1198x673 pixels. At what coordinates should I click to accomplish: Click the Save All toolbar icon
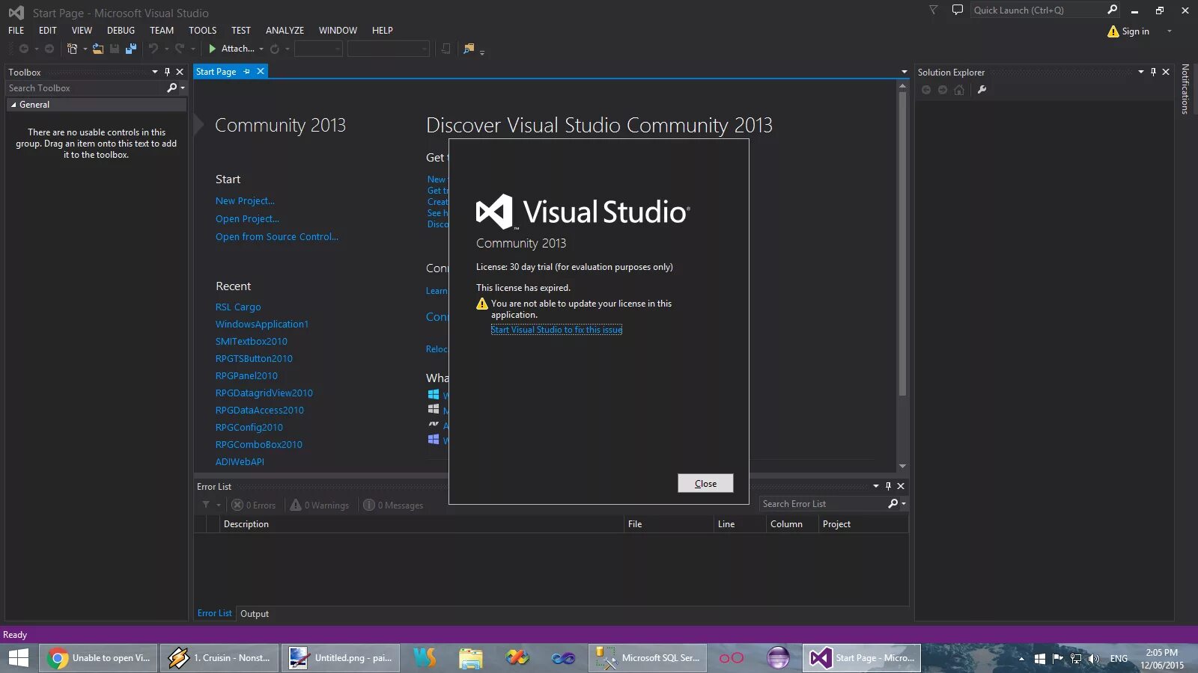click(x=131, y=49)
